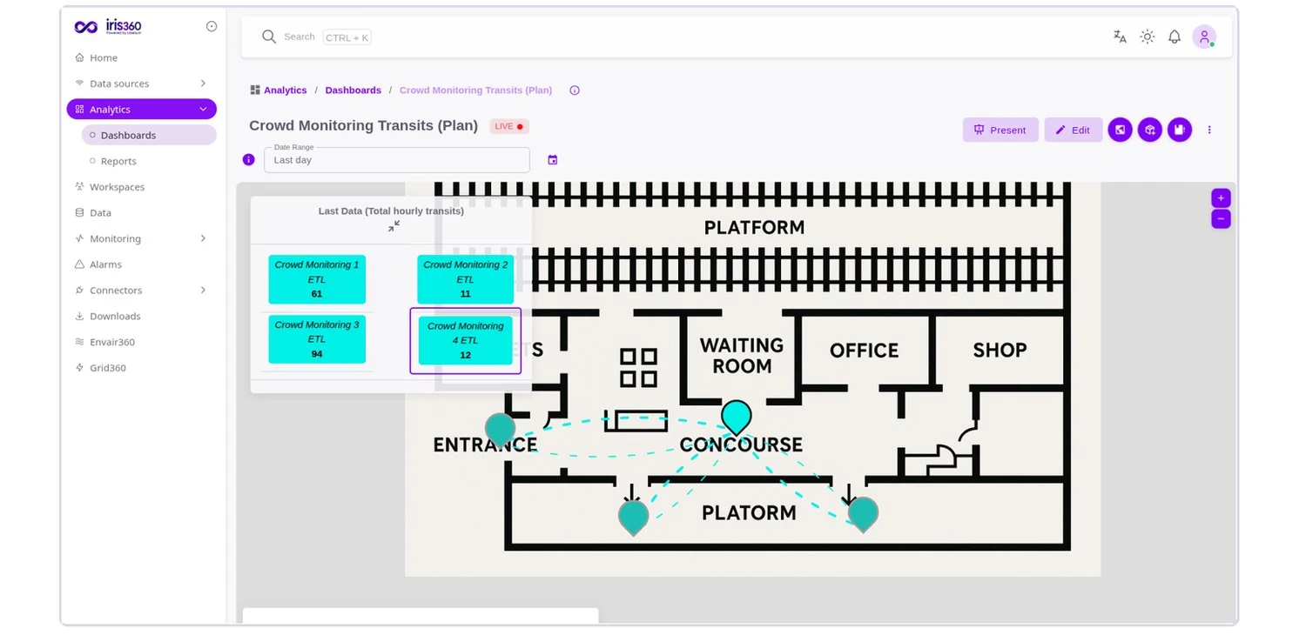Viewport: 1306px width, 635px height.
Task: Expand the Monitoring submenu
Action: [x=203, y=238]
